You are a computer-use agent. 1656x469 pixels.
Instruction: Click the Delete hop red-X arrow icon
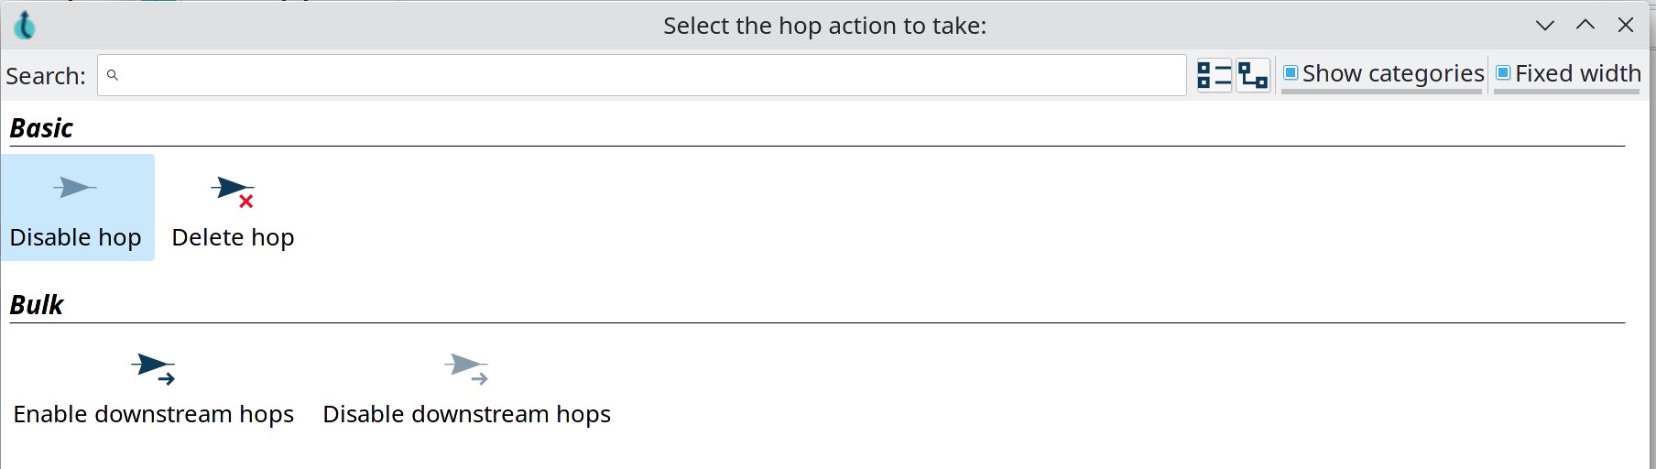point(232,191)
